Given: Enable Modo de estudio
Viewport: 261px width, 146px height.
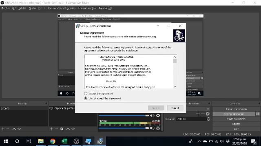Looking at the screenshot, I should tap(236, 119).
